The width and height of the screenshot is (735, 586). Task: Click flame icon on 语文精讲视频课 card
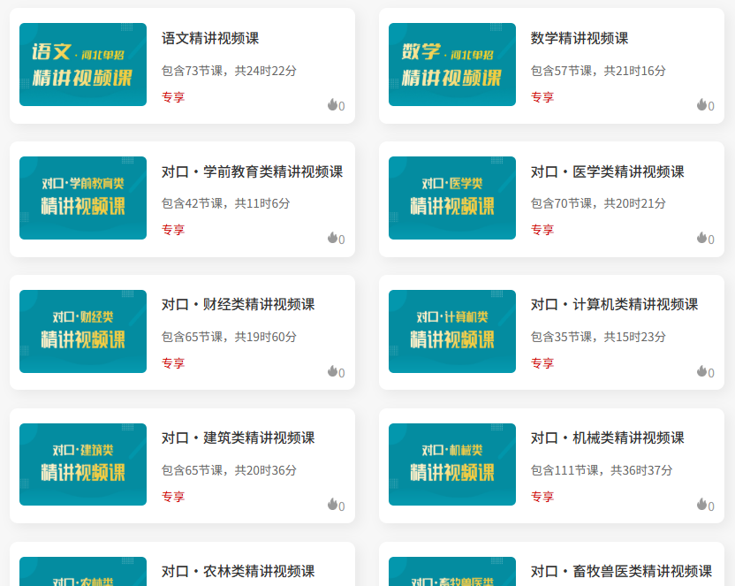click(332, 105)
